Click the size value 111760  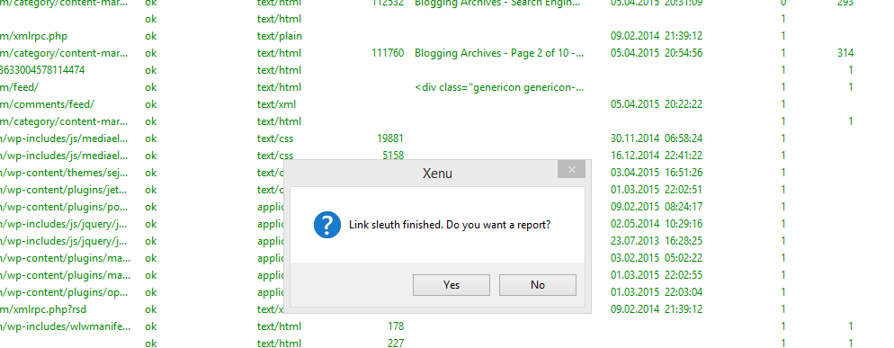point(387,53)
